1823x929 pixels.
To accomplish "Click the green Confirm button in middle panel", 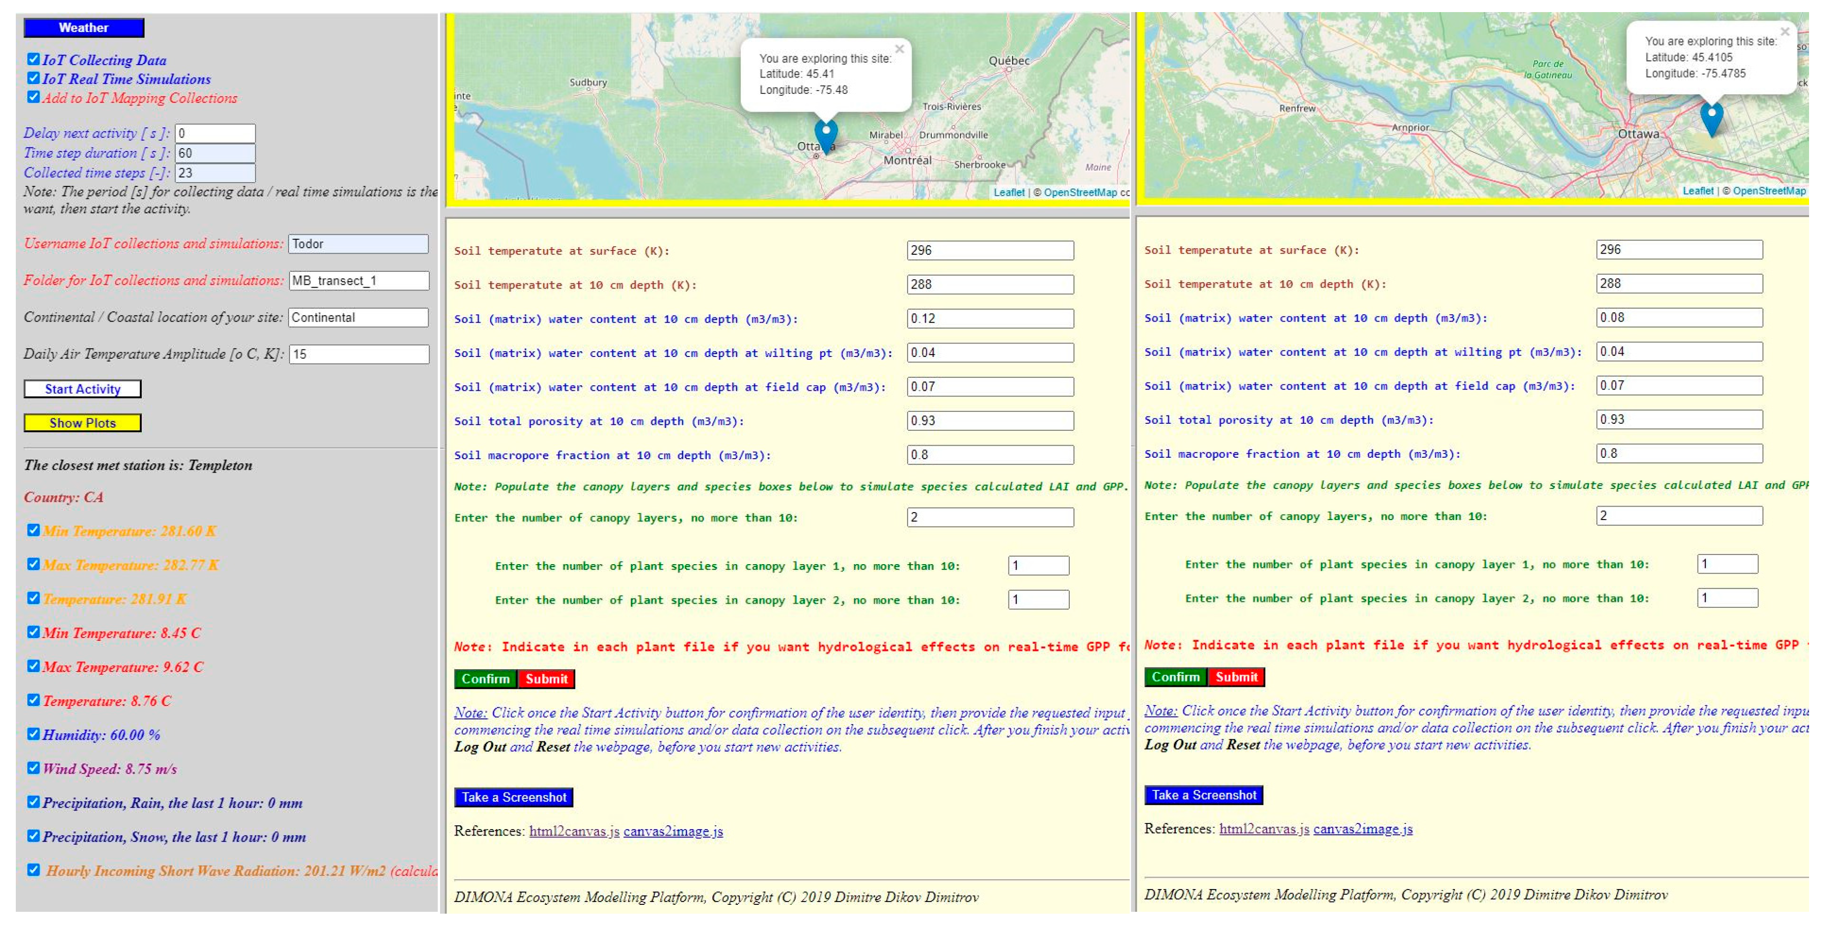I will pyautogui.click(x=486, y=679).
